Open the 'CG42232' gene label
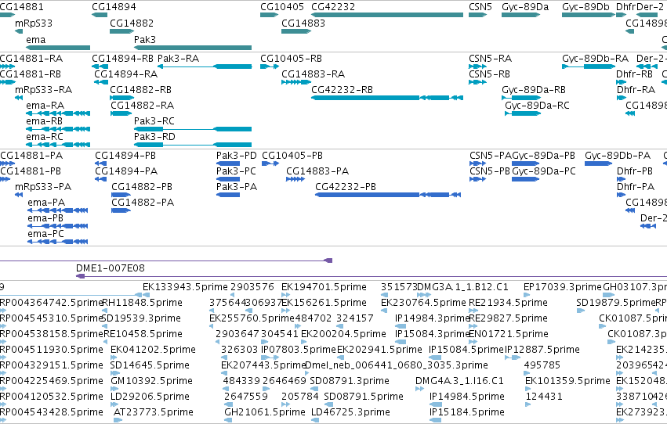Viewport: 667px width, 424px height. pos(333,7)
